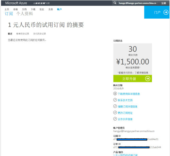The image size is (170, 156).
Task: Open the 支持 support menu item
Action: (x=51, y=9)
